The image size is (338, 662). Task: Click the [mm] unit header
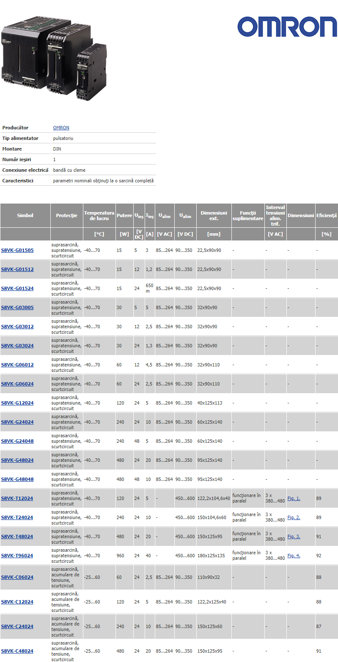point(214,234)
